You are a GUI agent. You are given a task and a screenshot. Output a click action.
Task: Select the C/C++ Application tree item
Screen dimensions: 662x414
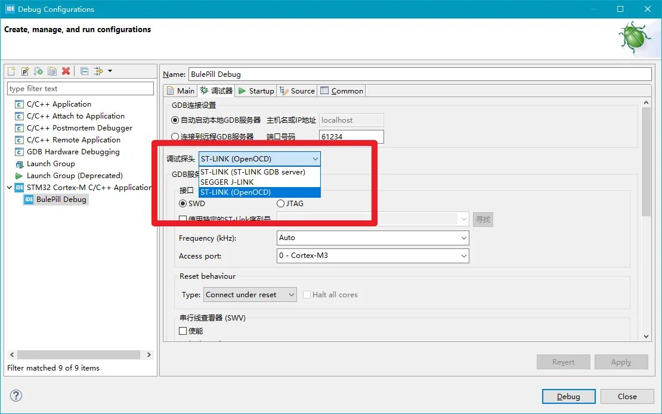tap(58, 104)
